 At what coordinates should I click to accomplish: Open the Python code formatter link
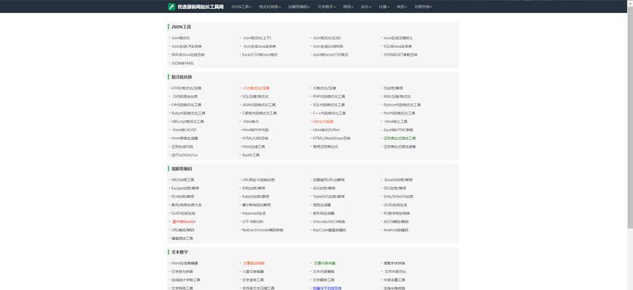tap(402, 104)
